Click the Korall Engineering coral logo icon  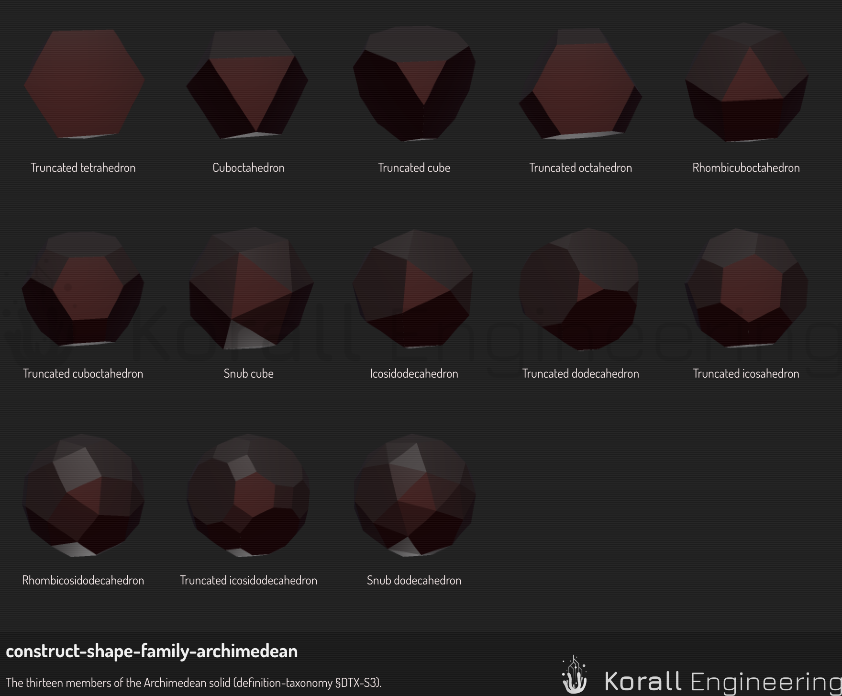point(575,675)
